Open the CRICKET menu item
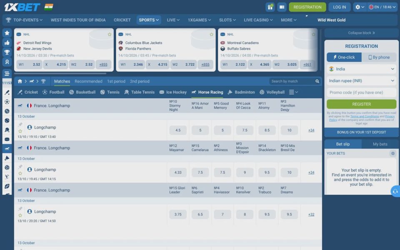The image size is (400, 250). tap(122, 20)
